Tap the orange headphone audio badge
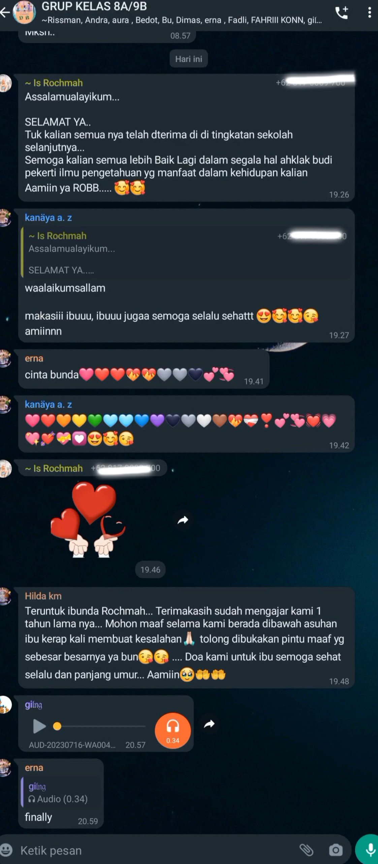 [x=173, y=730]
